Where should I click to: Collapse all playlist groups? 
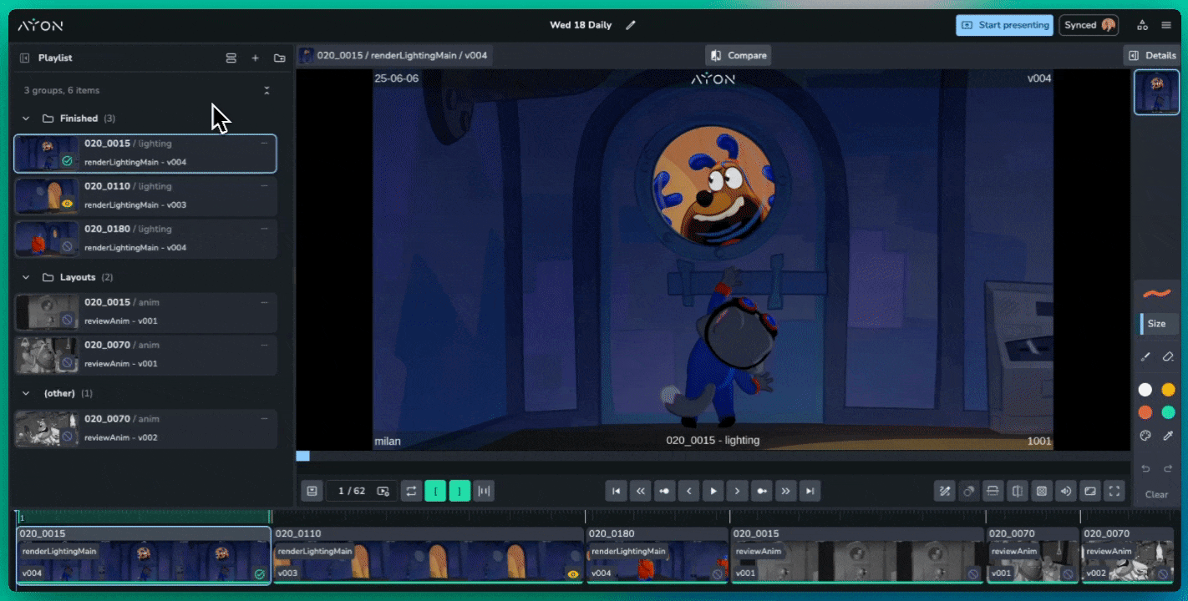267,90
